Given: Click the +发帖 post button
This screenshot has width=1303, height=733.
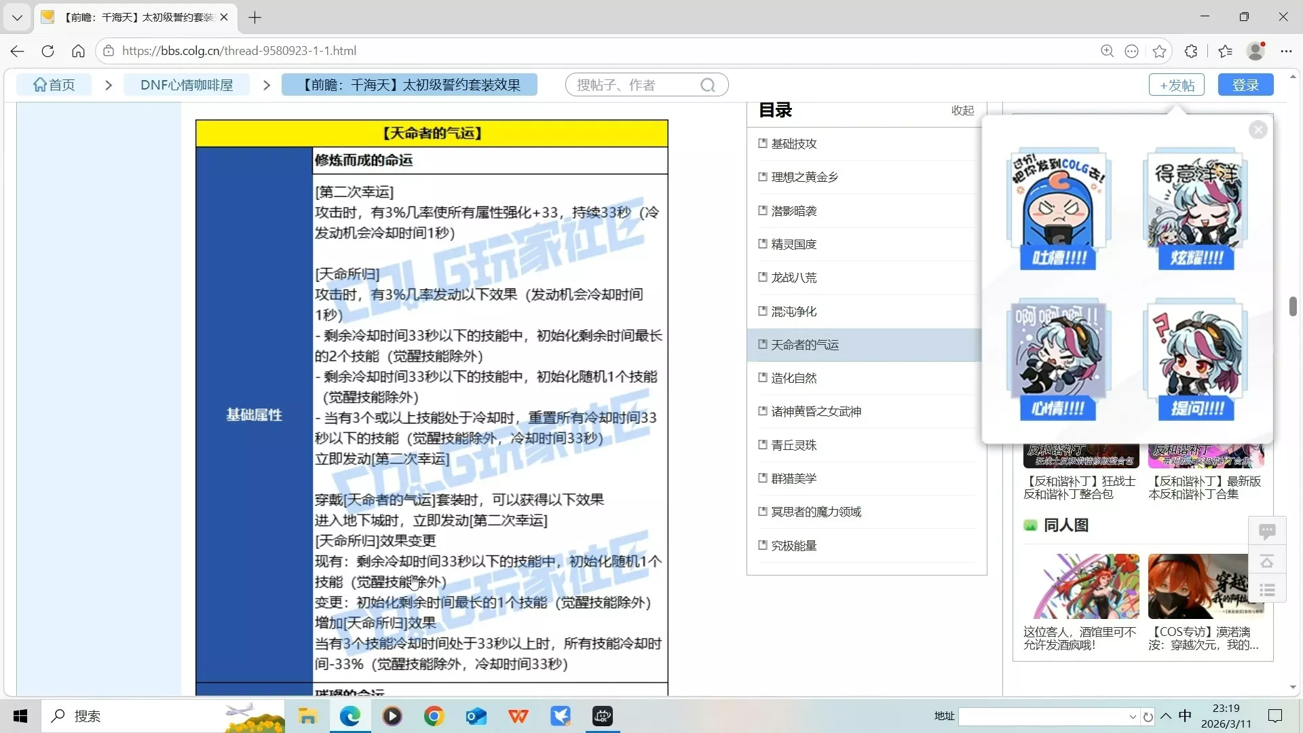Looking at the screenshot, I should point(1176,85).
